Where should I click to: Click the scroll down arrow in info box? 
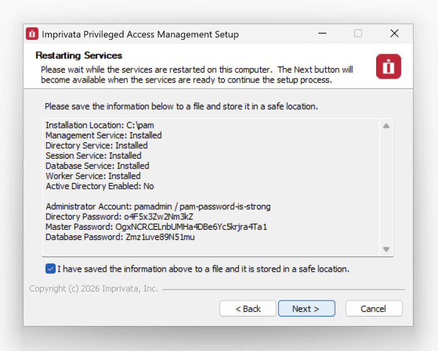pyautogui.click(x=386, y=249)
